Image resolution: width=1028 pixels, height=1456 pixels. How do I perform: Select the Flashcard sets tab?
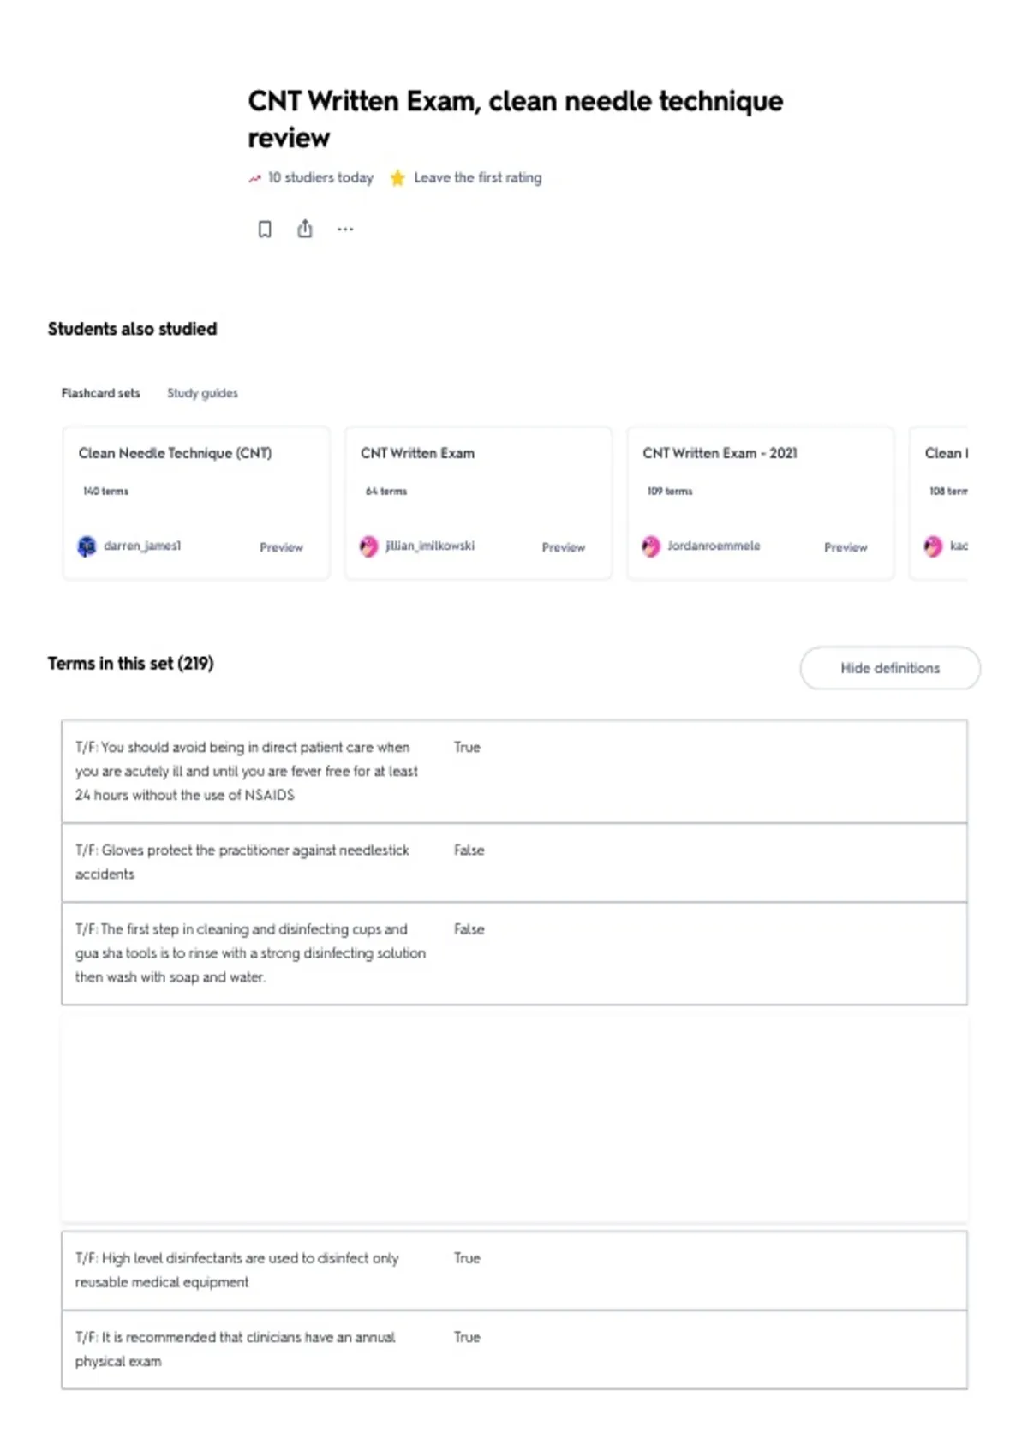100,393
